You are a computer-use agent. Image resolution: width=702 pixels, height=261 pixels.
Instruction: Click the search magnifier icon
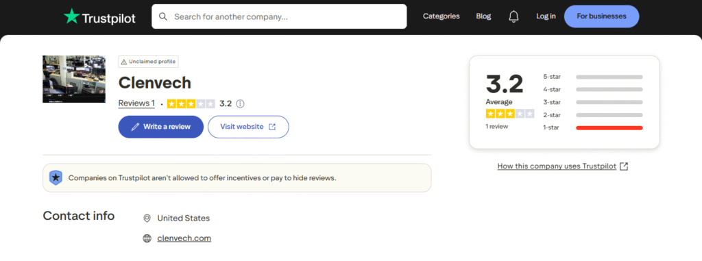pyautogui.click(x=163, y=16)
